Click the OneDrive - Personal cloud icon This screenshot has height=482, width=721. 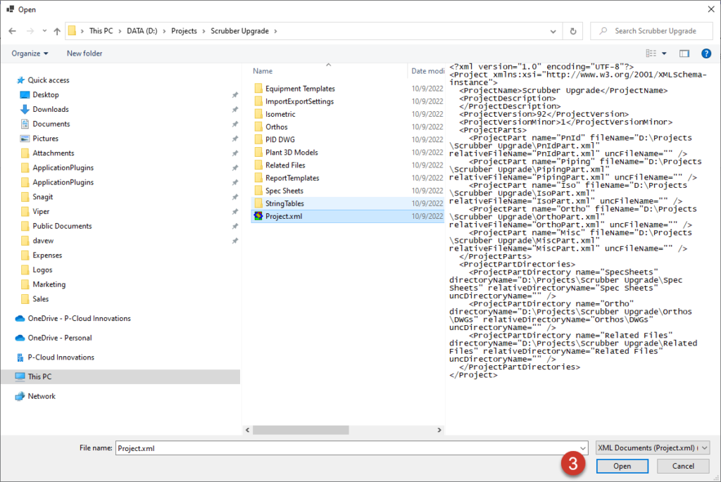[x=20, y=338]
